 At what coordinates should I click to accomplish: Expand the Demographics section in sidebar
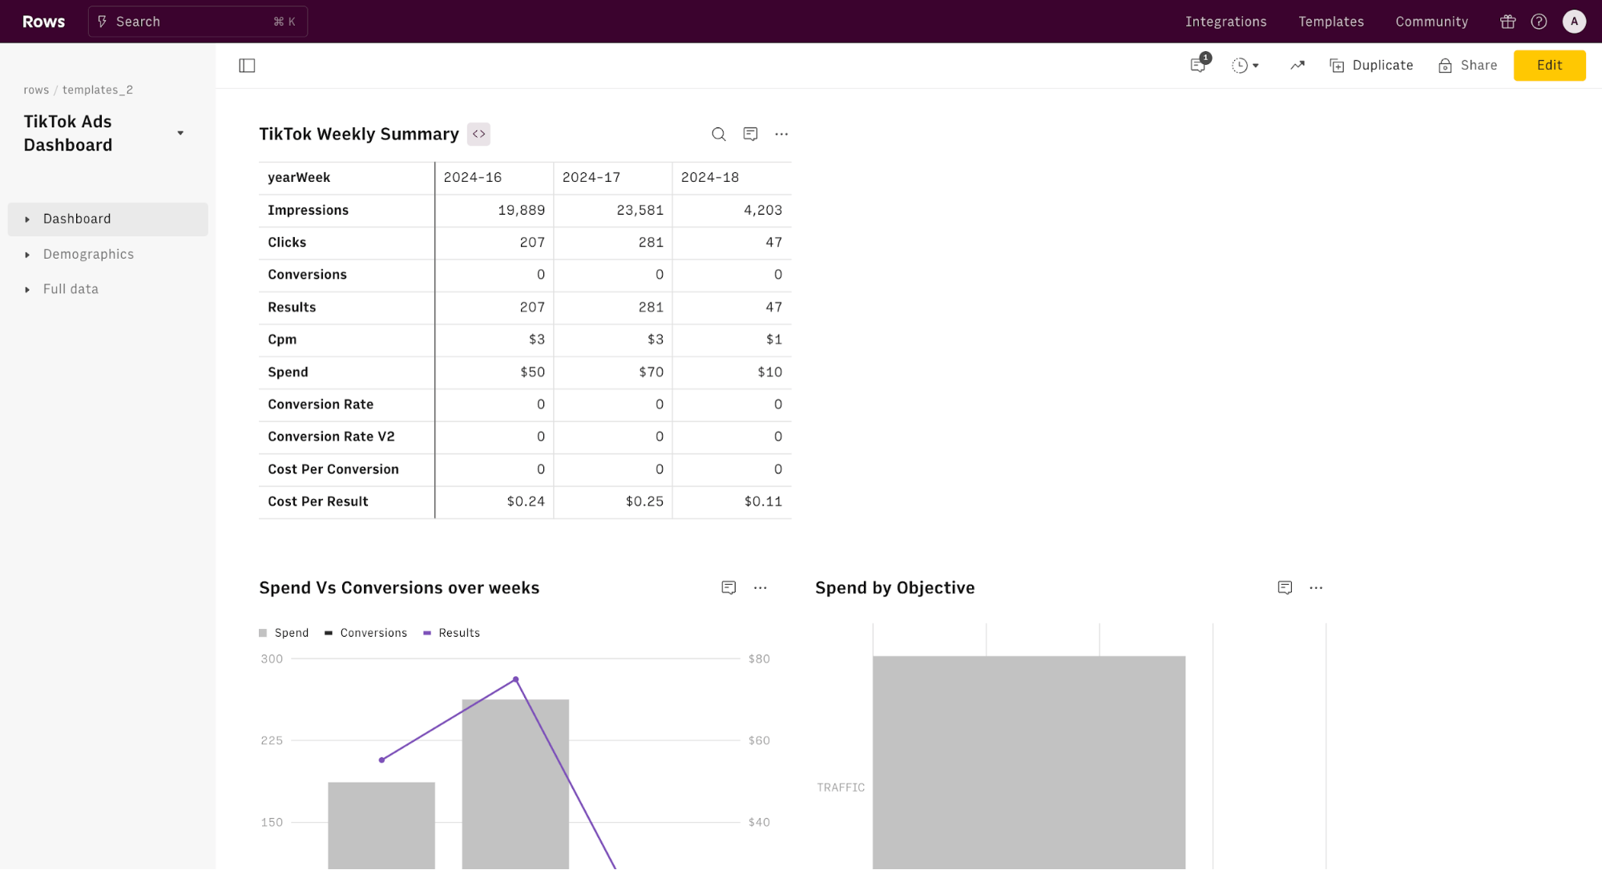26,254
